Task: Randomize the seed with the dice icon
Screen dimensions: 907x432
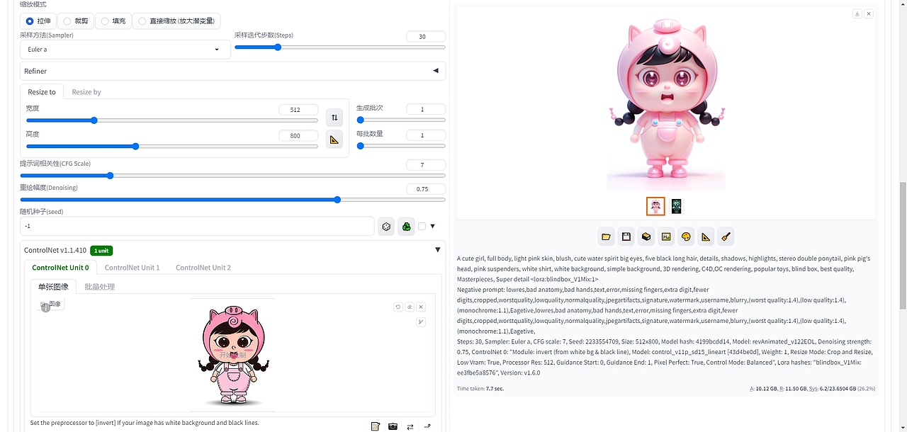Action: pos(386,227)
